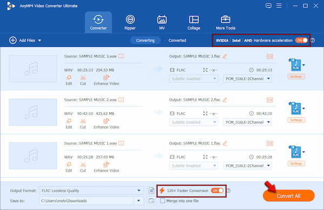Click Edit for SAMPLE MUSIC 1.wav
The width and height of the screenshot is (324, 210).
click(x=69, y=167)
